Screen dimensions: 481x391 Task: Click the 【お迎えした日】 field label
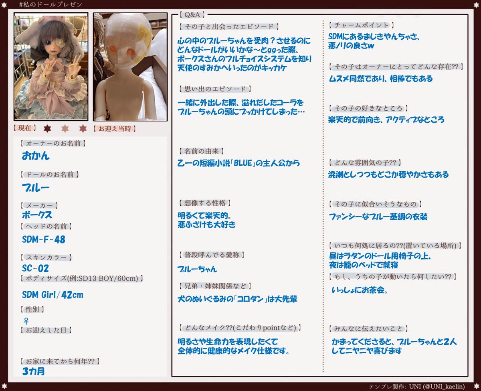[47, 330]
